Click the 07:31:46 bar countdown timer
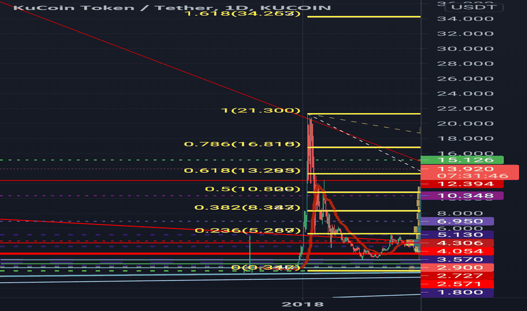Viewport: 527px width, 311px height. point(472,176)
